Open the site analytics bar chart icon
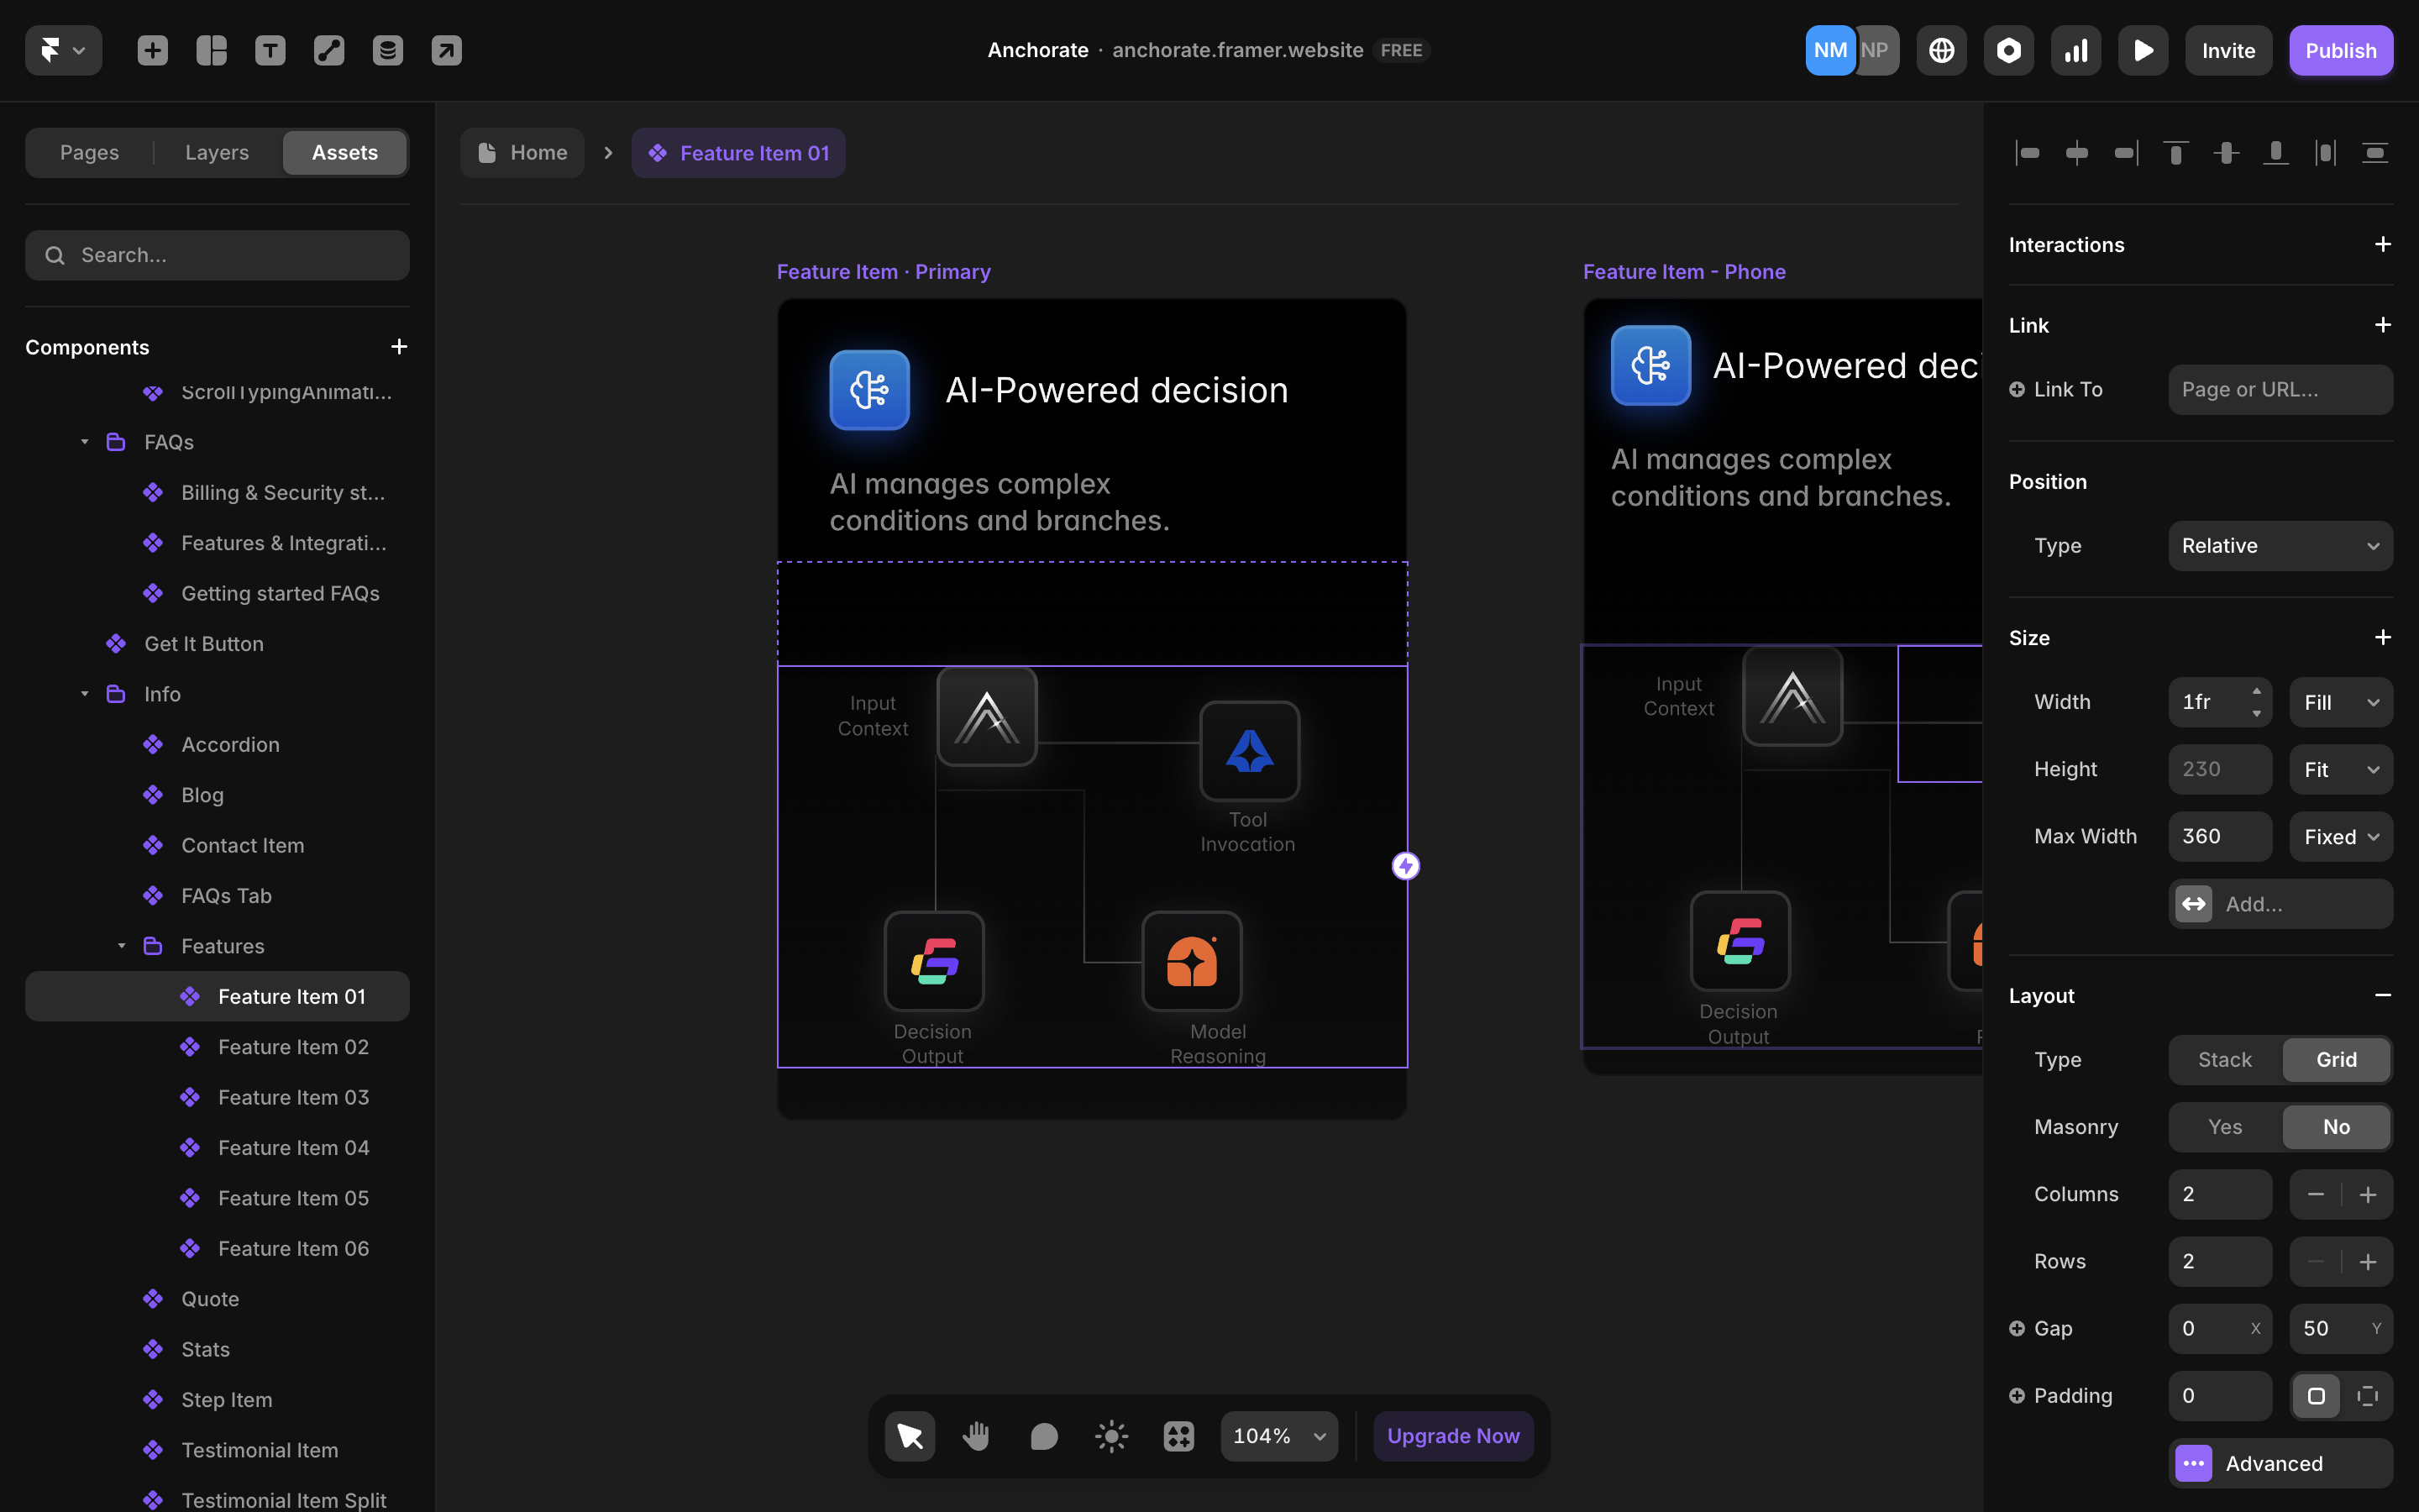The height and width of the screenshot is (1512, 2419). [2075, 50]
